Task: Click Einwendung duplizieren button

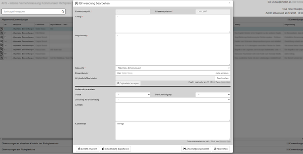Action: coord(116,149)
